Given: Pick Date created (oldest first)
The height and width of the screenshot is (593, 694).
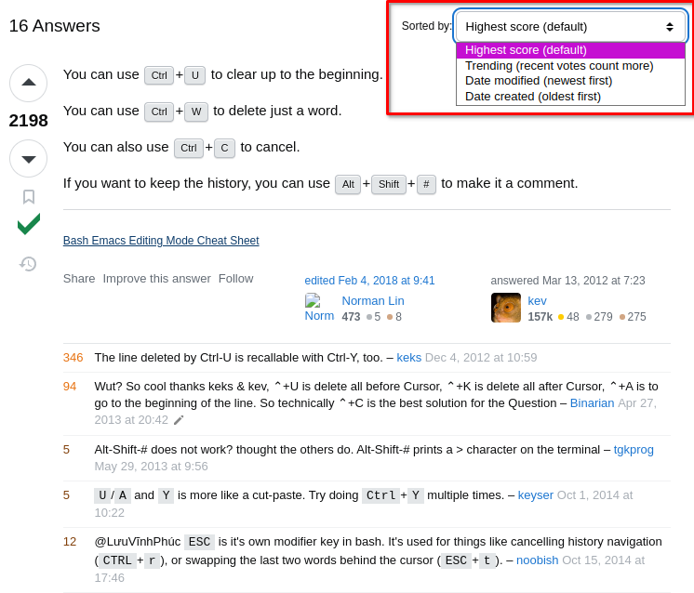Looking at the screenshot, I should (533, 97).
